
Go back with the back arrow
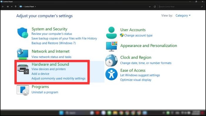click(x=3, y=6)
